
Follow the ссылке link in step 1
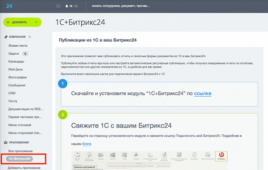point(203,93)
